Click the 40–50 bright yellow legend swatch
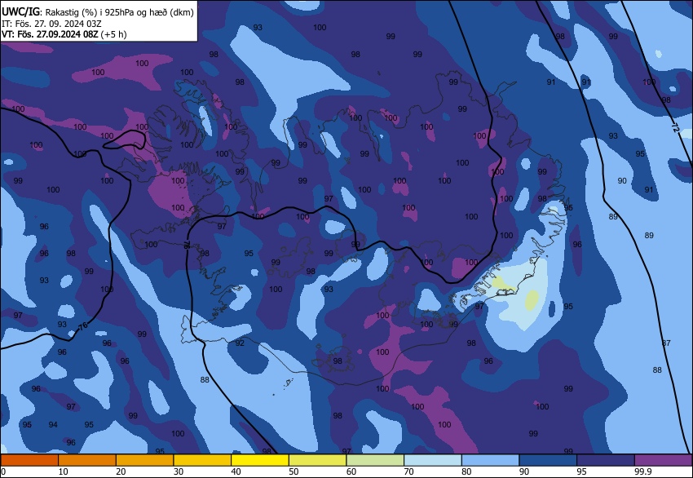693x478 pixels. 260,460
